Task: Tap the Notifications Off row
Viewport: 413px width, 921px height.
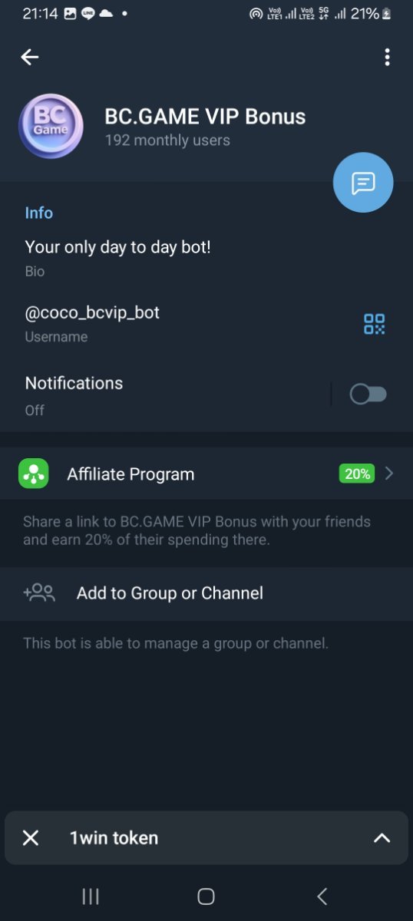Action: (206, 395)
